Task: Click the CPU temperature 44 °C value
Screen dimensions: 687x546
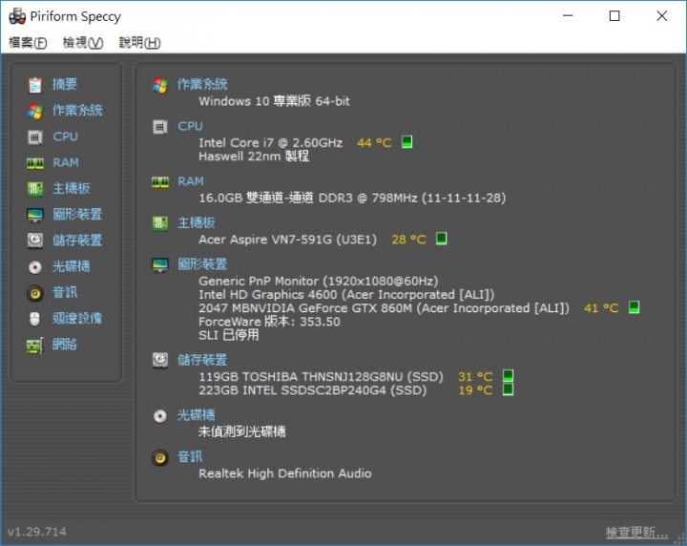Action: tap(374, 143)
